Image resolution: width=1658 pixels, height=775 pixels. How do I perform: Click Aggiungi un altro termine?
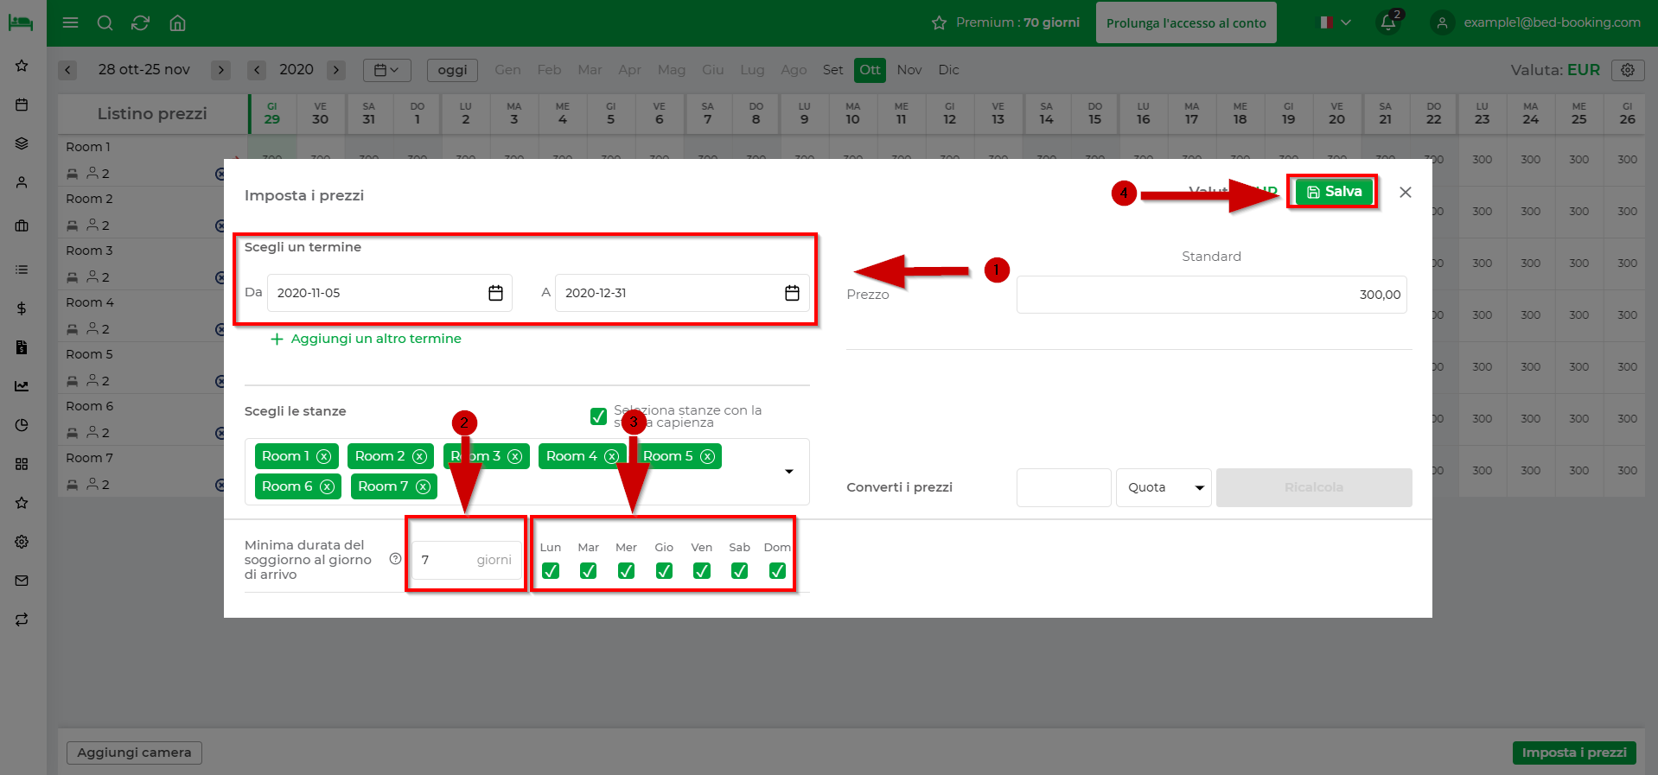[x=366, y=339]
